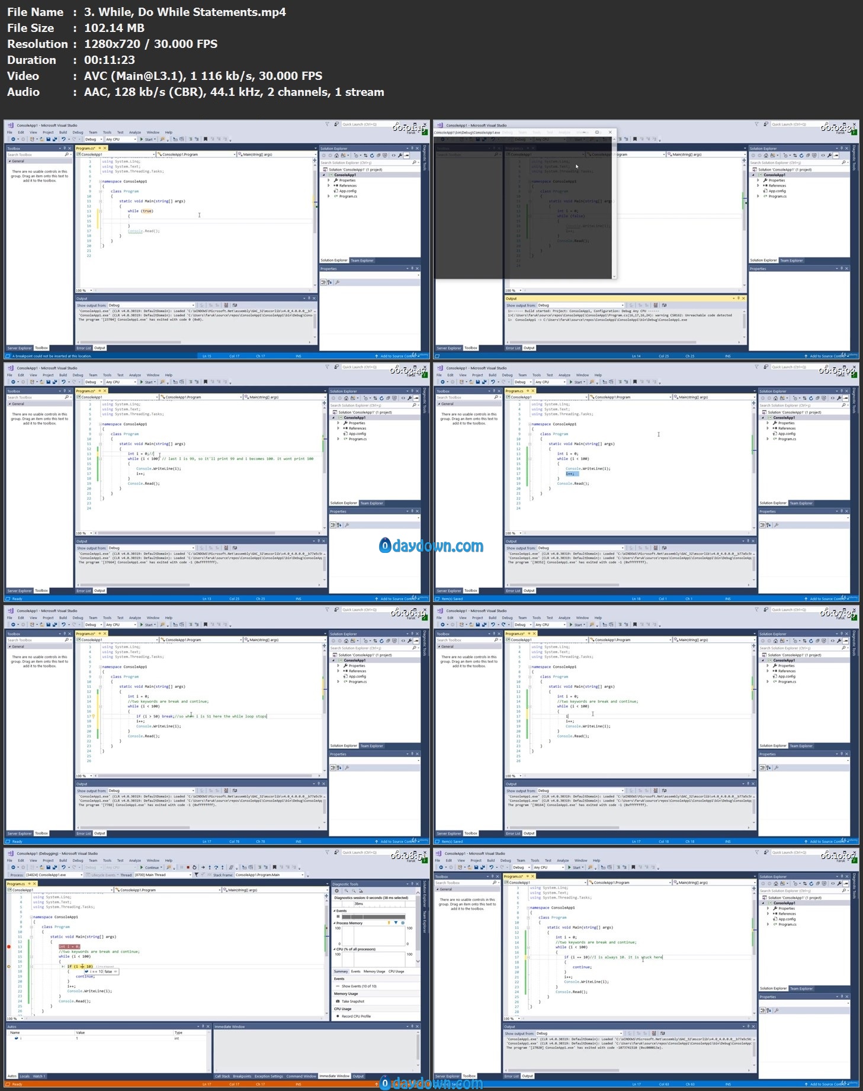This screenshot has height=1091, width=863.
Task: Toggle Autos panel pin in 00:08:51 frame
Action: tap(203, 1026)
